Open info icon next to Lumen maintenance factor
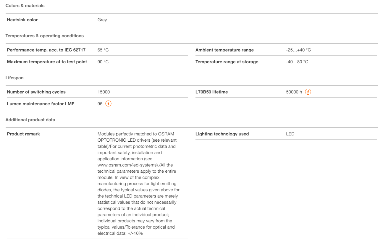Viewport: 383px width, 241px height. tap(109, 103)
